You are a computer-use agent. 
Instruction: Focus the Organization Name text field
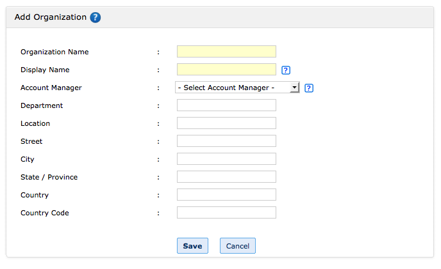pyautogui.click(x=226, y=52)
